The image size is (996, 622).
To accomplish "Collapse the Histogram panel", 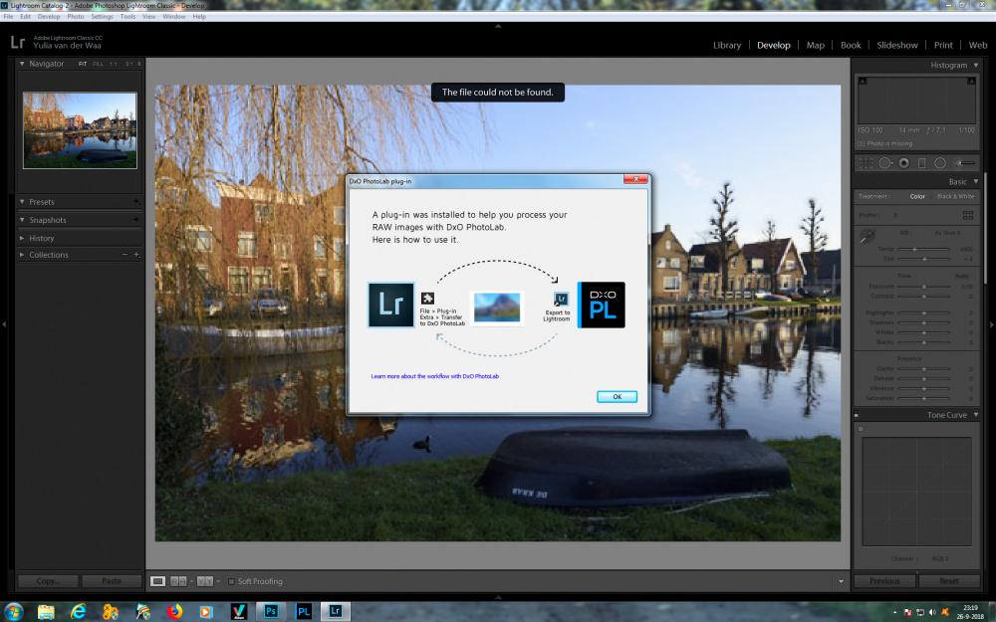I will pos(976,65).
